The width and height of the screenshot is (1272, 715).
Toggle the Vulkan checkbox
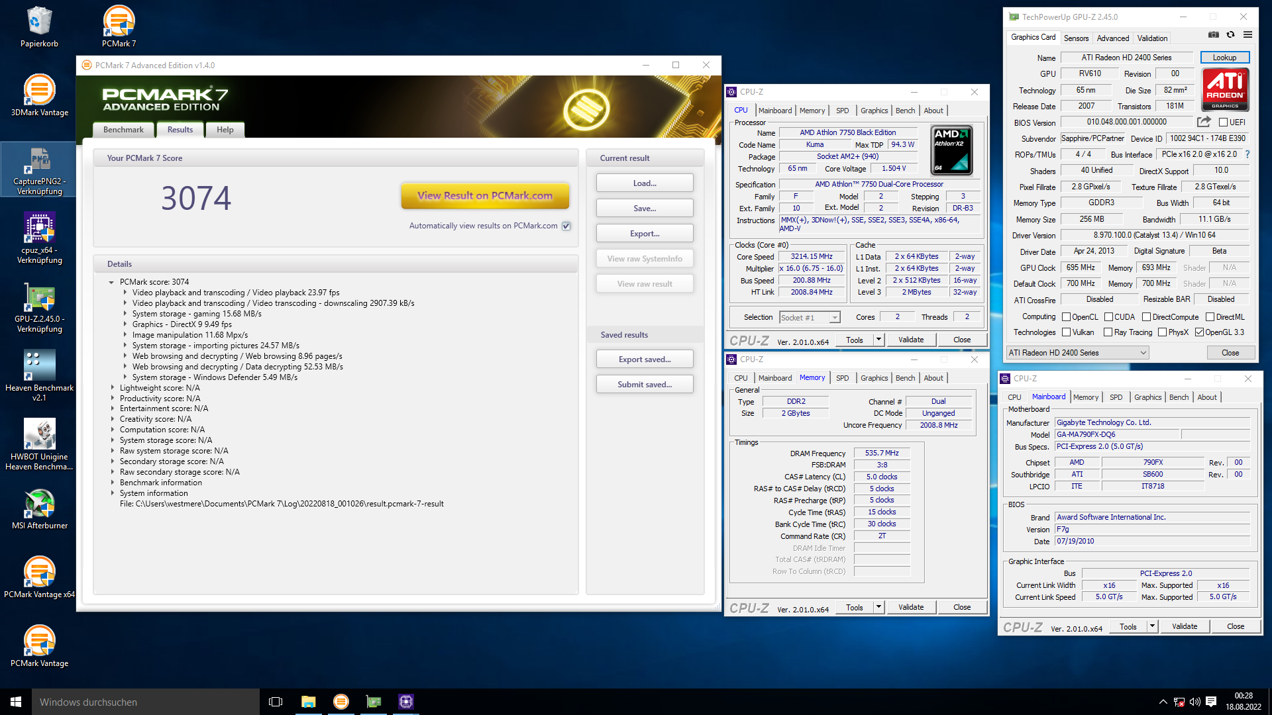click(1066, 332)
